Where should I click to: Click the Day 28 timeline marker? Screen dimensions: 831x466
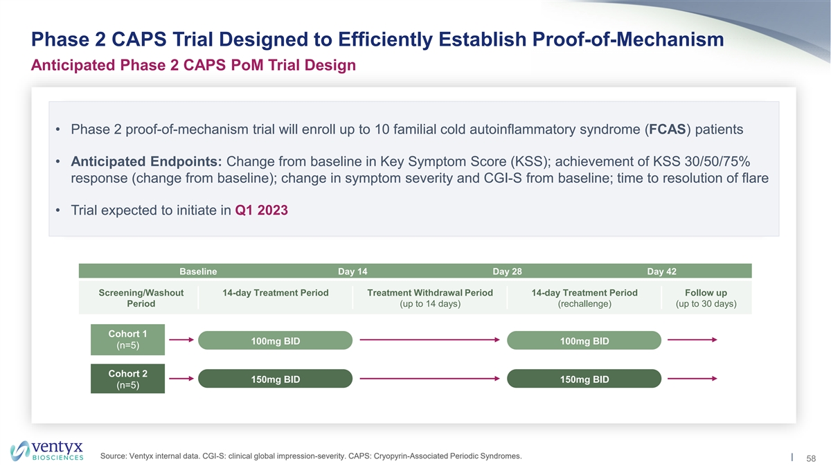pos(507,271)
